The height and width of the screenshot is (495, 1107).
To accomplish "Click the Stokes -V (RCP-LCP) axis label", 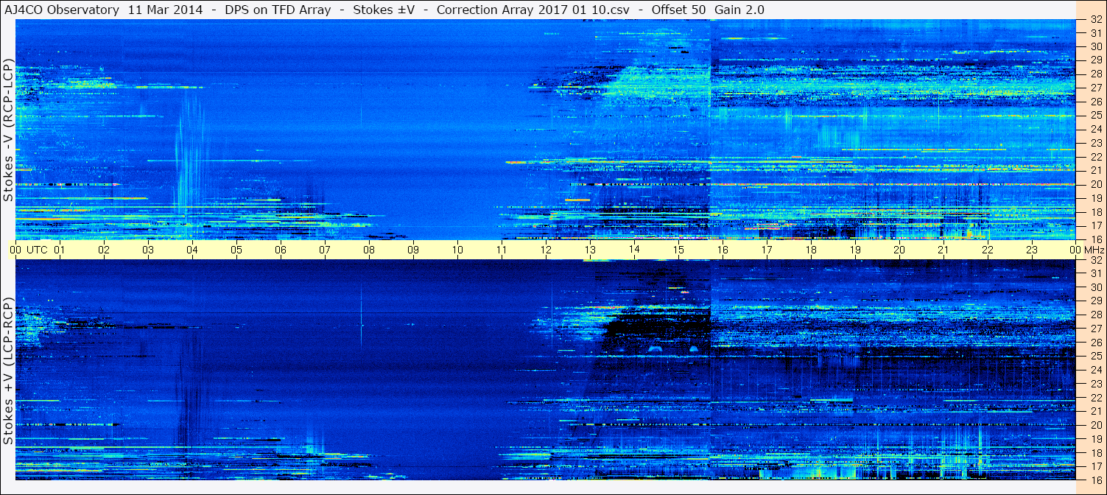I will 9,130.
